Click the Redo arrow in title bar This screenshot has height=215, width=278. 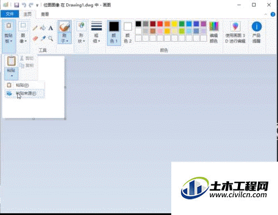[x=31, y=5]
